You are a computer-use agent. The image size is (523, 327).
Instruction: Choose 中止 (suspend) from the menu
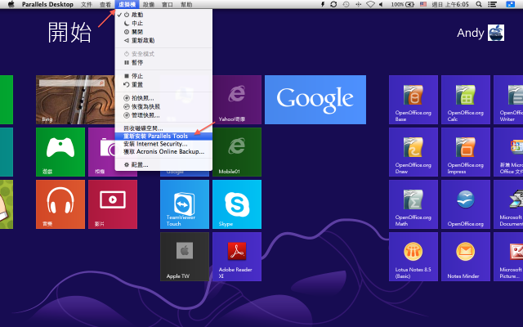[163, 24]
